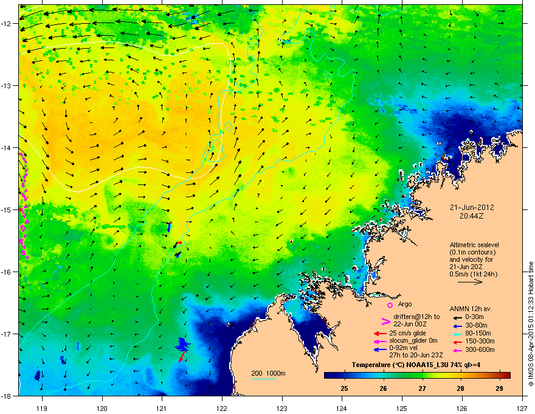The width and height of the screenshot is (535, 414).
Task: Click the longitude axis label 119
Action: [x=42, y=408]
